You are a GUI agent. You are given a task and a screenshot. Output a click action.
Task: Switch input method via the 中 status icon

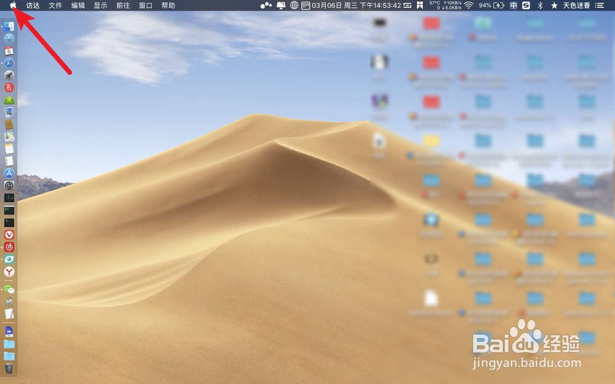pos(515,6)
